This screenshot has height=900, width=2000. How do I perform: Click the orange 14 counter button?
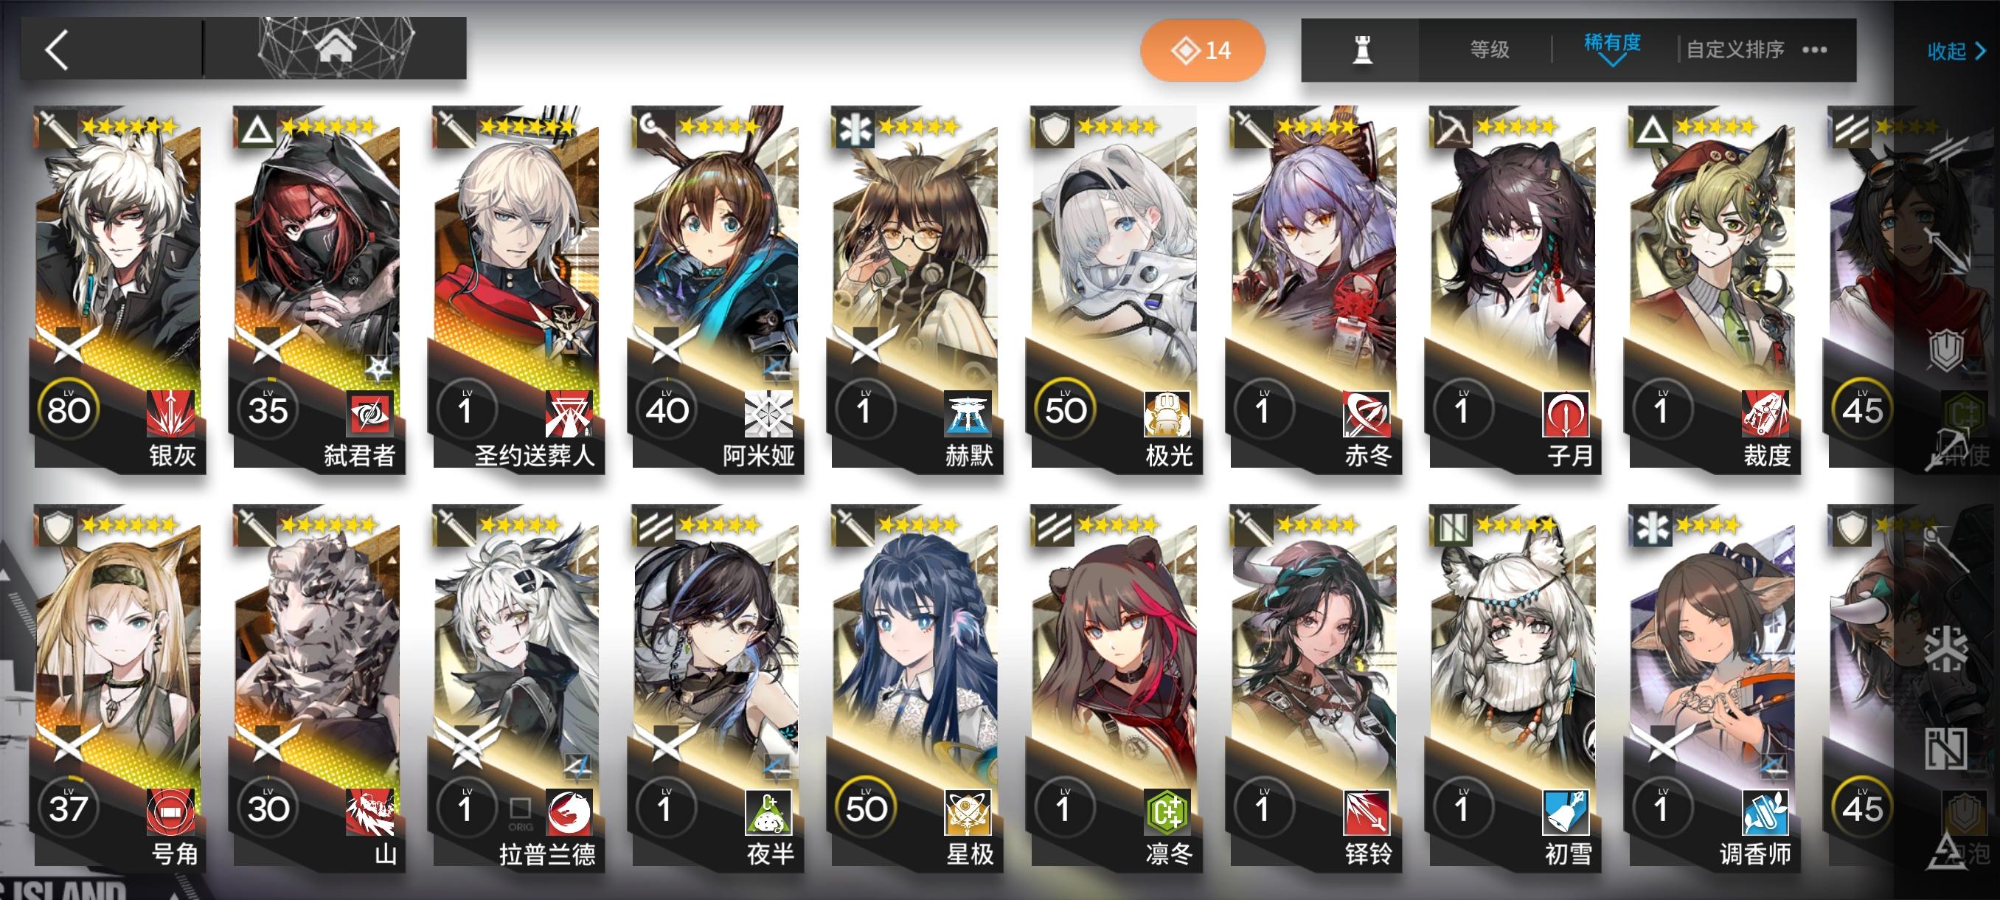coord(1202,50)
